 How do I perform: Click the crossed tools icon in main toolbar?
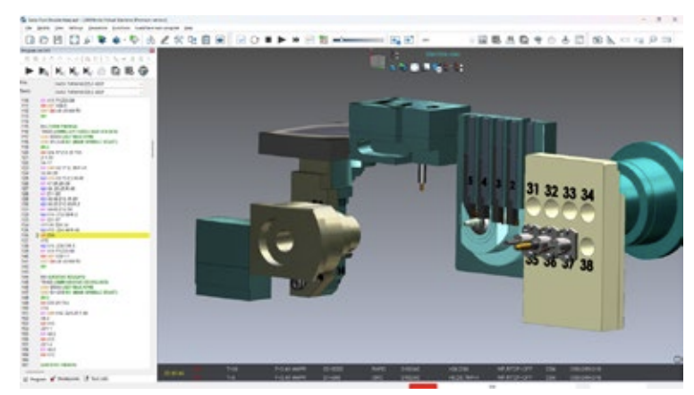click(178, 40)
